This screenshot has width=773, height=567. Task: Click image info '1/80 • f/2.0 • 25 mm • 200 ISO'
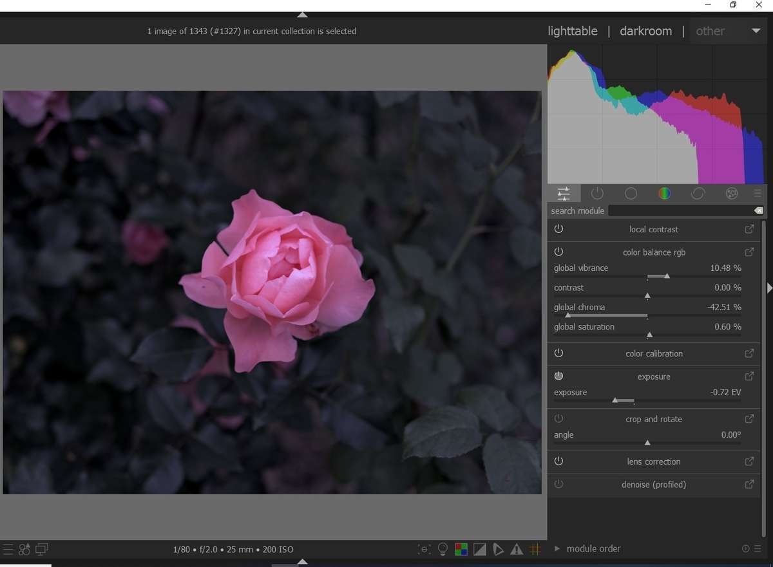click(233, 550)
